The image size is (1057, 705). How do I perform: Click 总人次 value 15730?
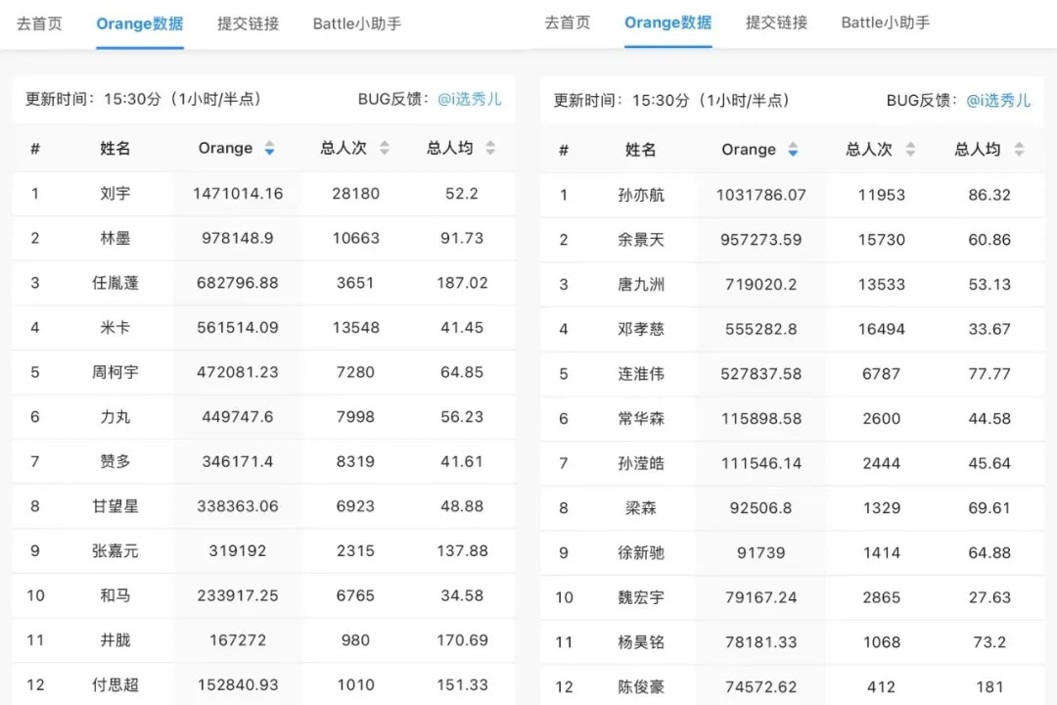(882, 240)
